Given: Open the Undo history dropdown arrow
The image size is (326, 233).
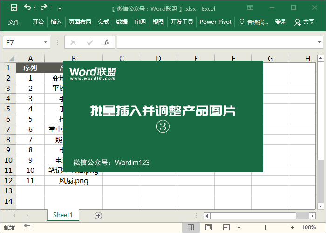Looking at the screenshot, I should pos(35,7).
